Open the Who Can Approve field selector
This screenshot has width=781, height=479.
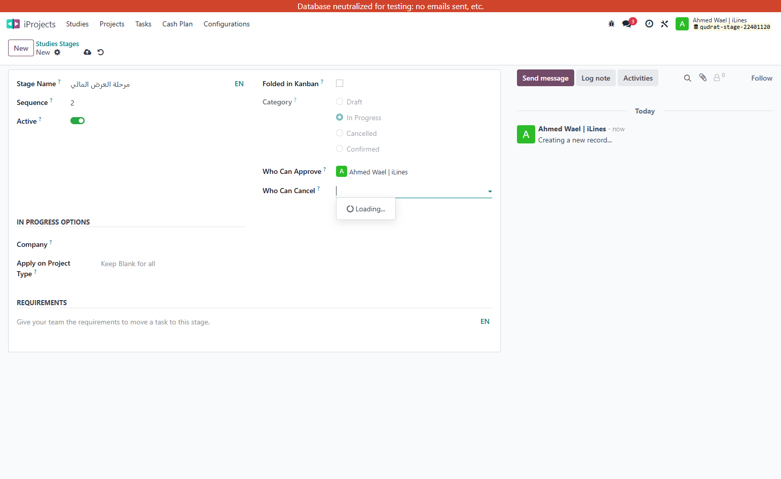[x=414, y=172]
